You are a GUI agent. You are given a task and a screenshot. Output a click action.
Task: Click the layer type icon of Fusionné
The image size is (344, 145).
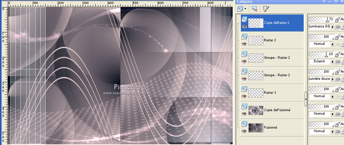click(244, 124)
